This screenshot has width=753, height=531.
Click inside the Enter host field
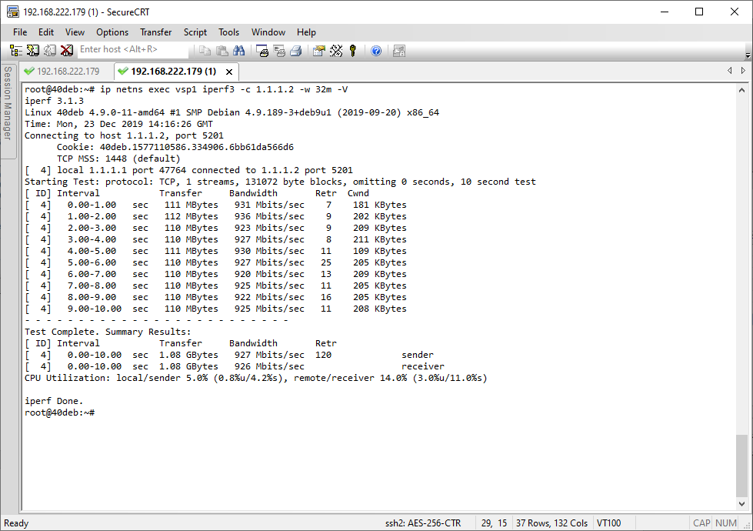(135, 50)
